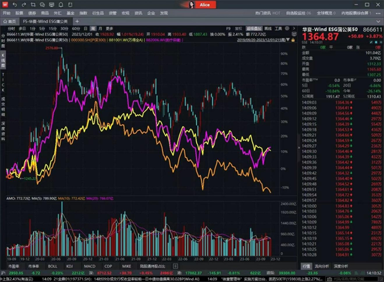Viewport: 384px width, 282px height.
Task: Open the 画线 drawing tools
Action: click(268, 29)
